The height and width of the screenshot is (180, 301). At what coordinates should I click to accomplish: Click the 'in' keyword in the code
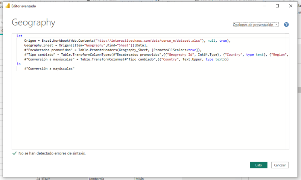pos(18,64)
